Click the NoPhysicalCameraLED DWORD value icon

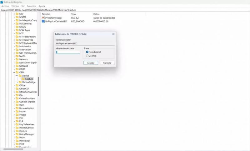coord(43,22)
